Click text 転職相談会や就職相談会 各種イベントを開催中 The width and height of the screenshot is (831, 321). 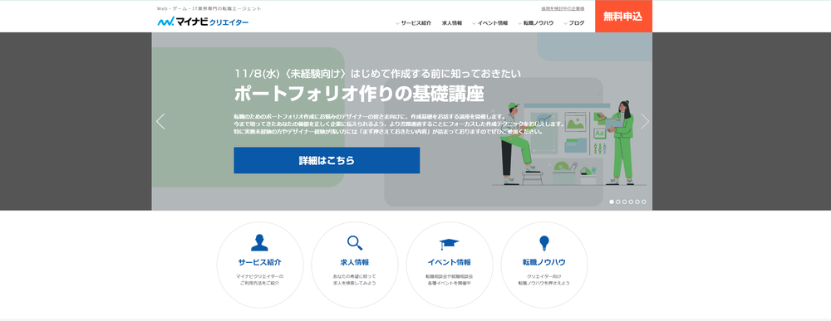coord(449,280)
